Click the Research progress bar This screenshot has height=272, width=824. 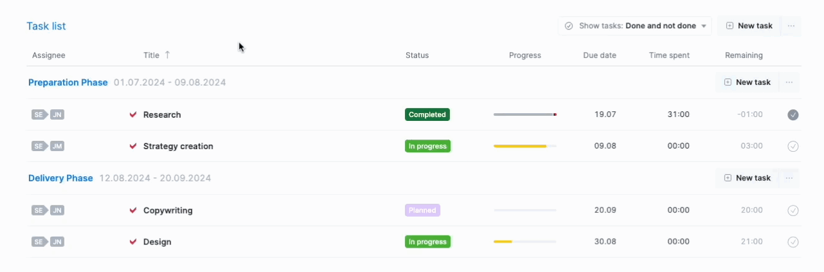(525, 114)
